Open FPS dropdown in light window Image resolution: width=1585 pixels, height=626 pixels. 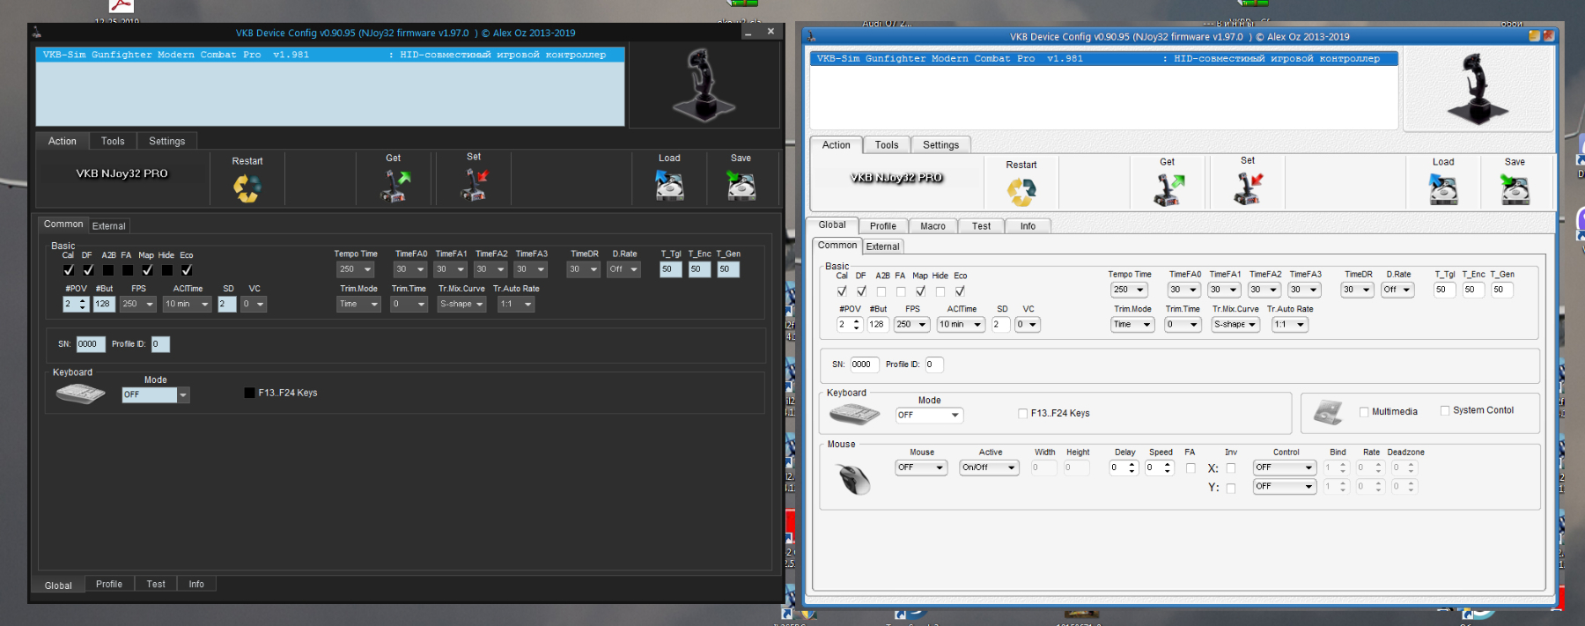[911, 324]
